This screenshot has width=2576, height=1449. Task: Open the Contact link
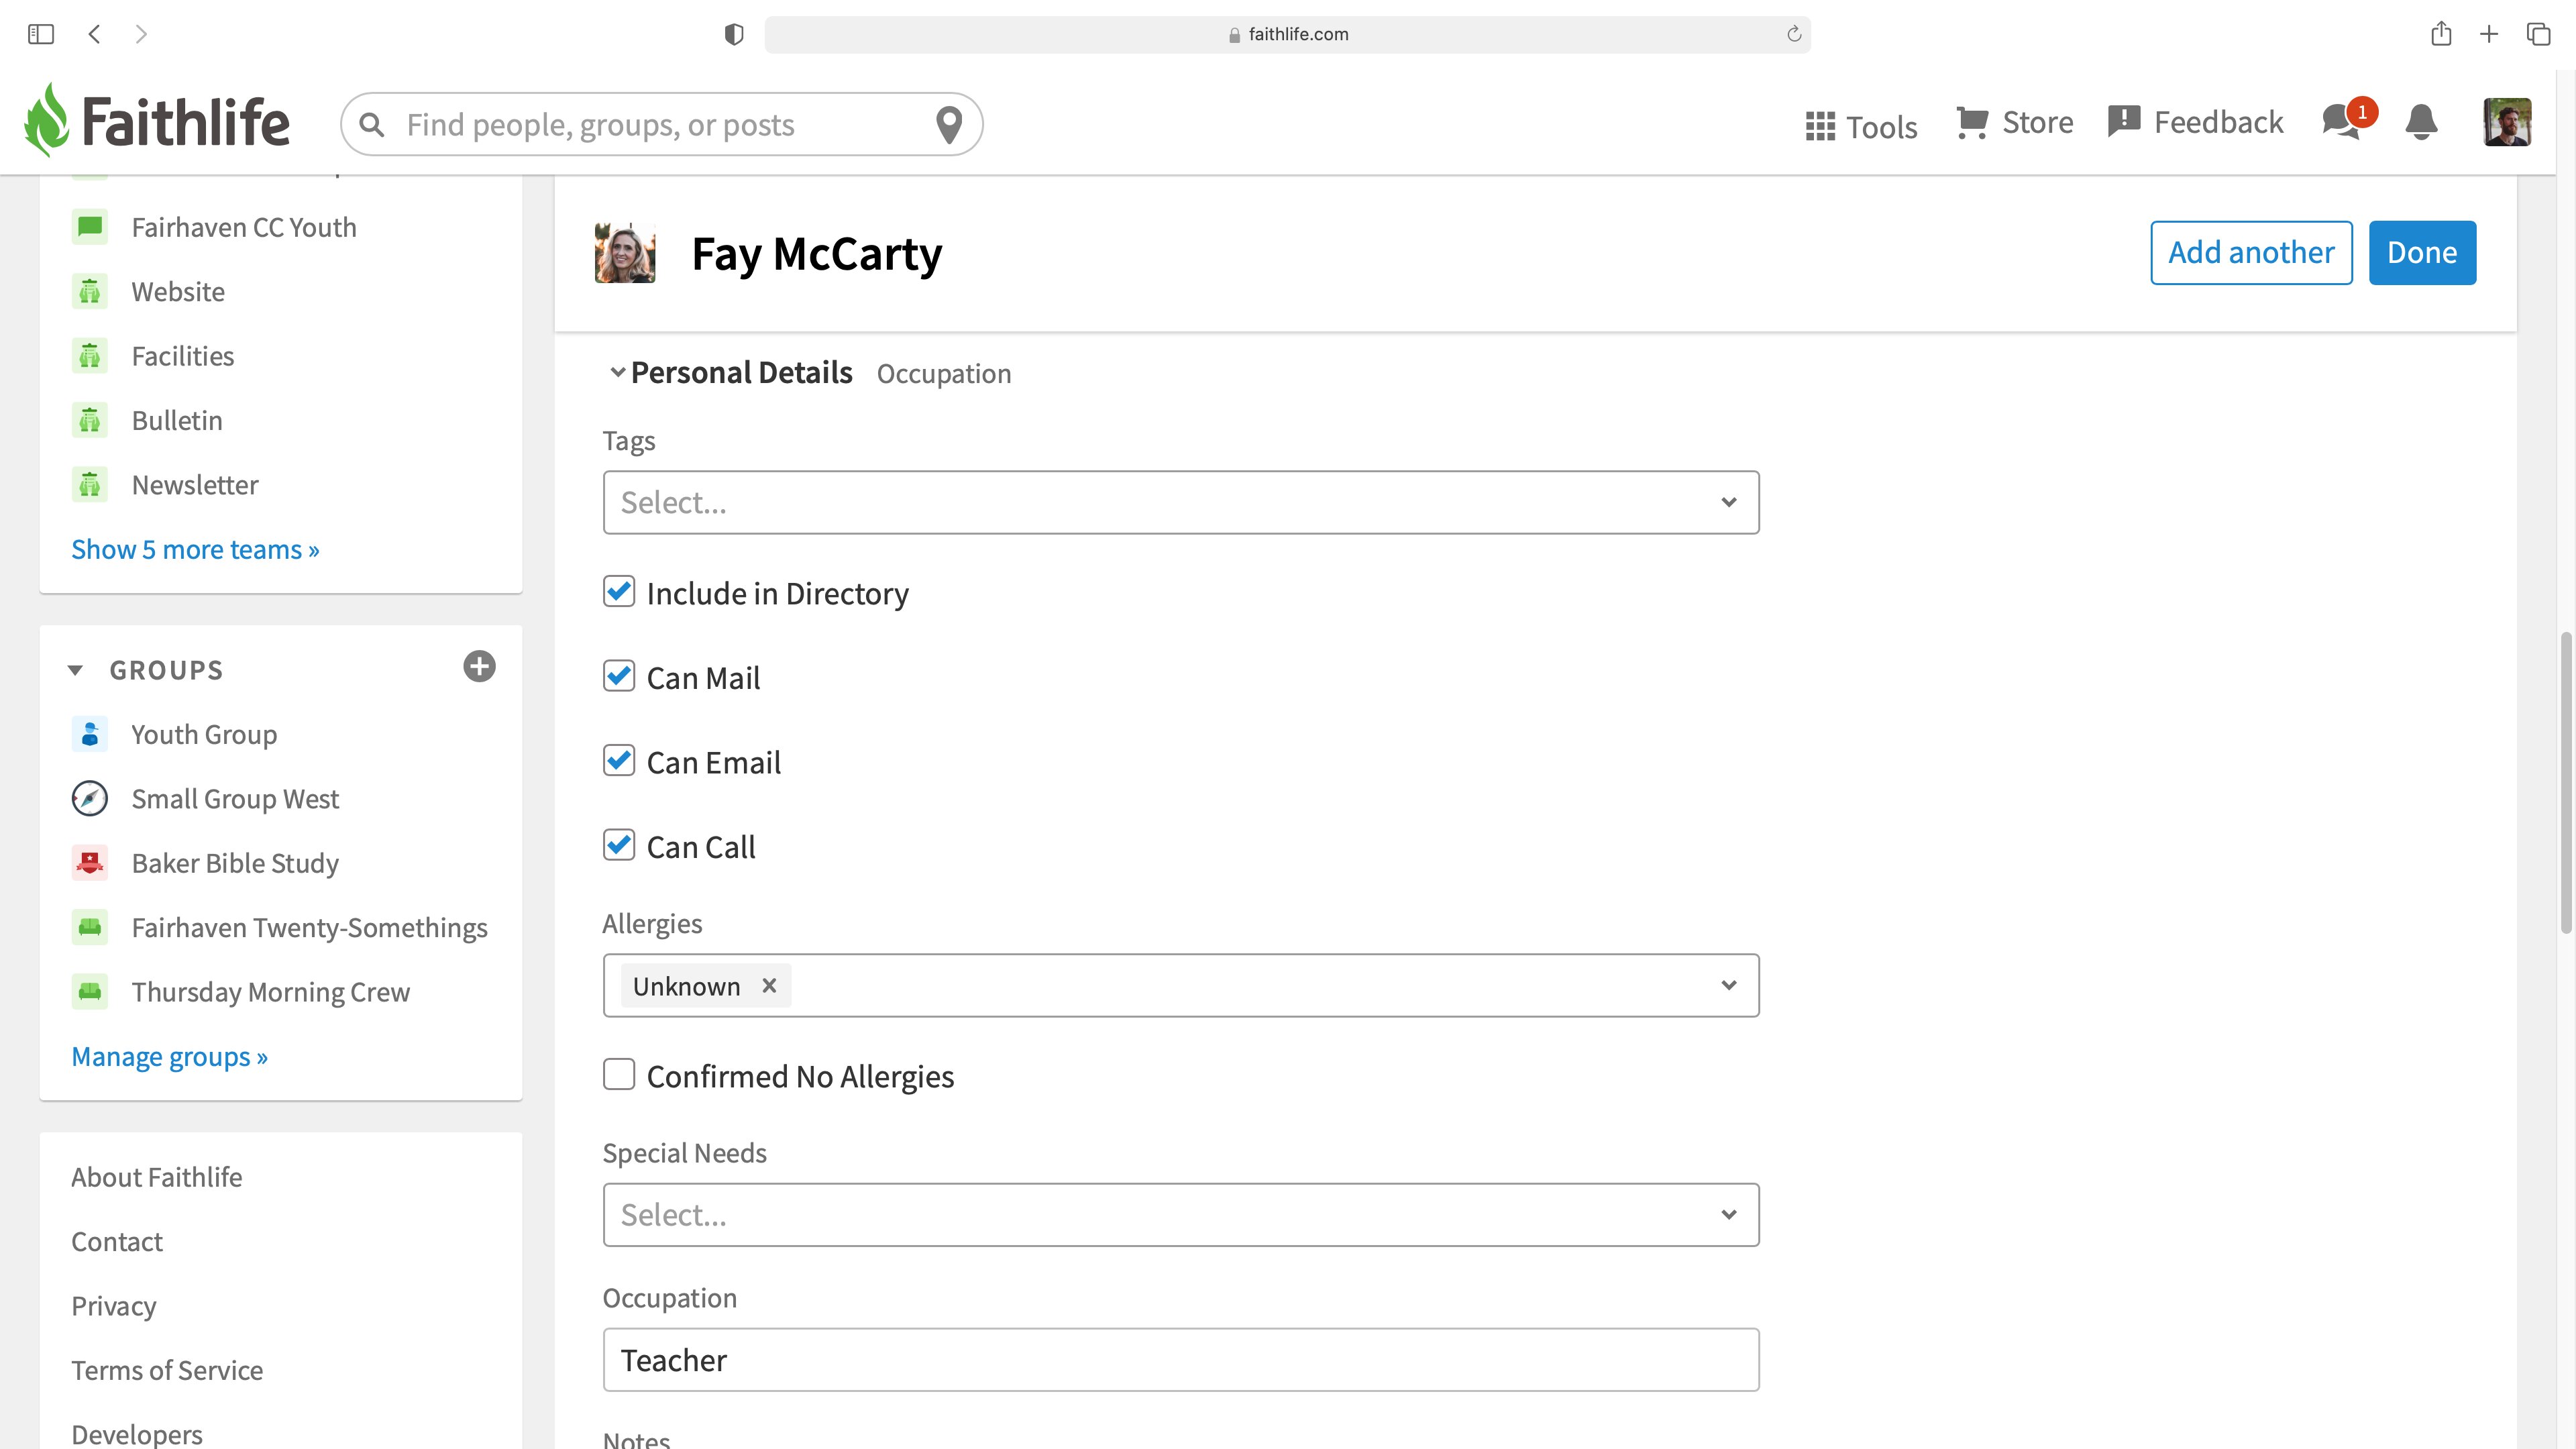click(x=117, y=1241)
